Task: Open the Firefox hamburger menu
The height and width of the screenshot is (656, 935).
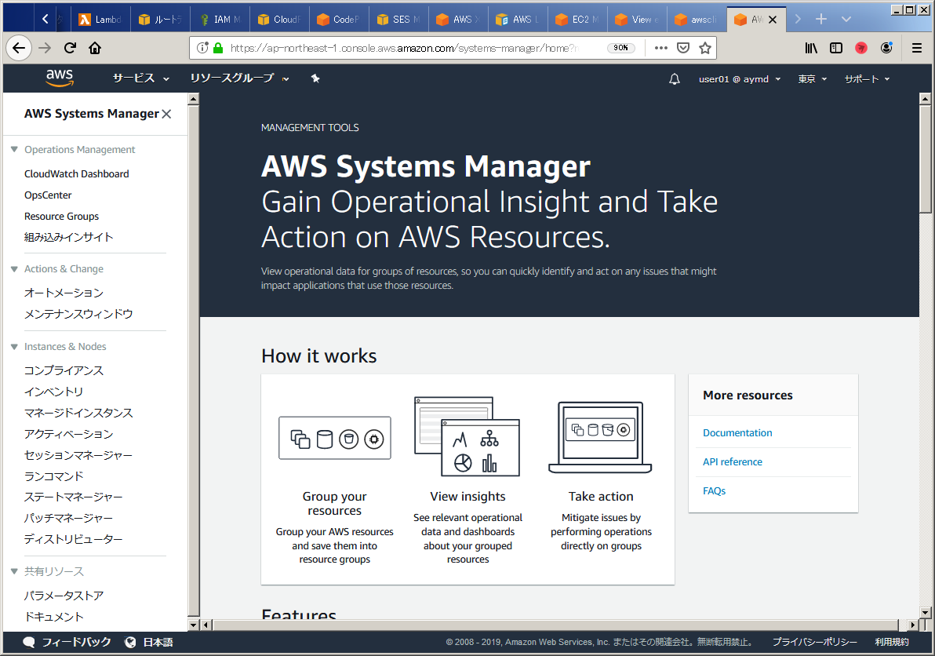Action: coord(917,48)
